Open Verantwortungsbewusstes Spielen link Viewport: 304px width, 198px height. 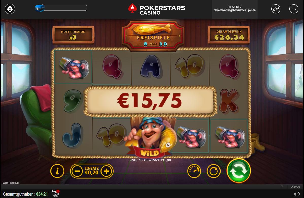click(235, 10)
